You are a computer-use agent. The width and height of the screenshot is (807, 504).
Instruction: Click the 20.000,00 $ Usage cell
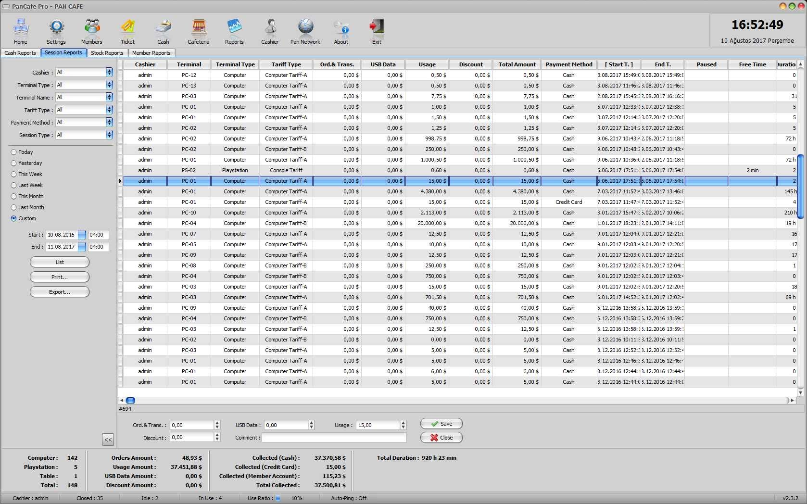427,223
